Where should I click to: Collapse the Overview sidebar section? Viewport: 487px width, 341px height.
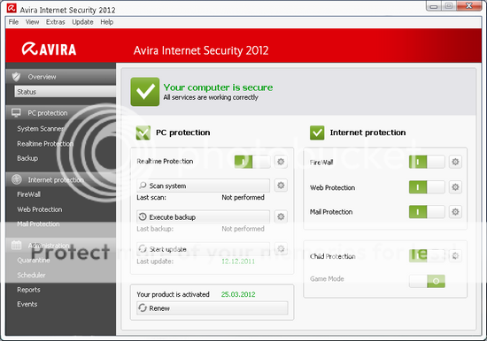61,77
